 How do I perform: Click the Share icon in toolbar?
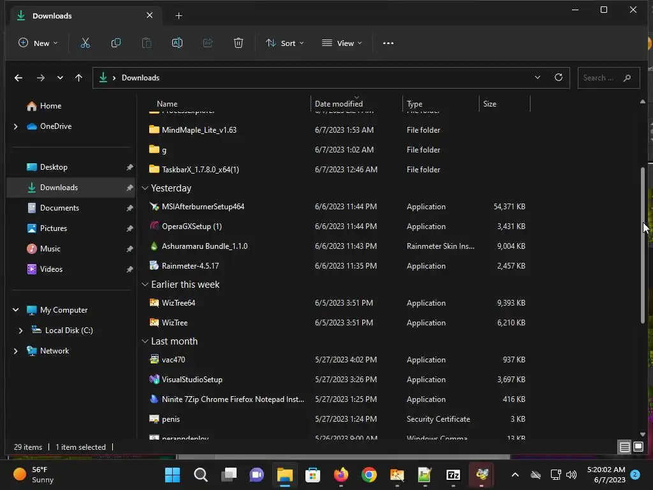[x=208, y=43]
